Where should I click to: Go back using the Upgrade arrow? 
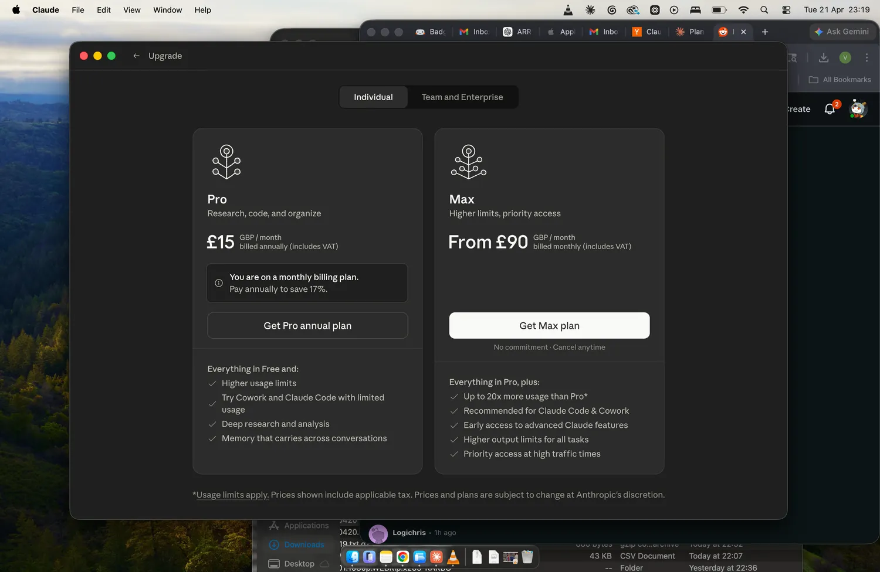click(x=136, y=56)
